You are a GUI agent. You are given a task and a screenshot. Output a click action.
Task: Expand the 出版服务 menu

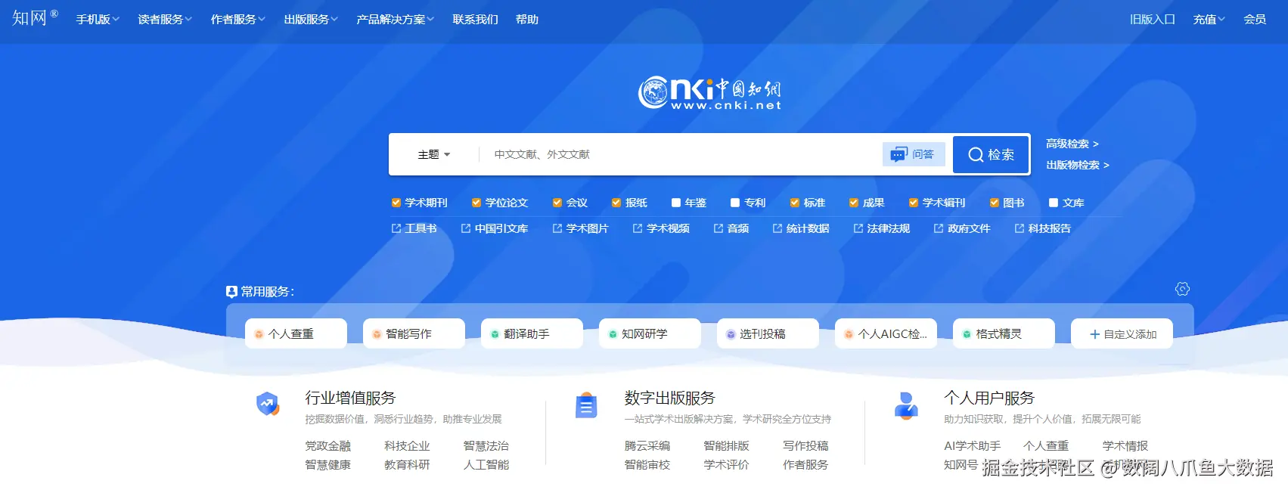tap(311, 20)
